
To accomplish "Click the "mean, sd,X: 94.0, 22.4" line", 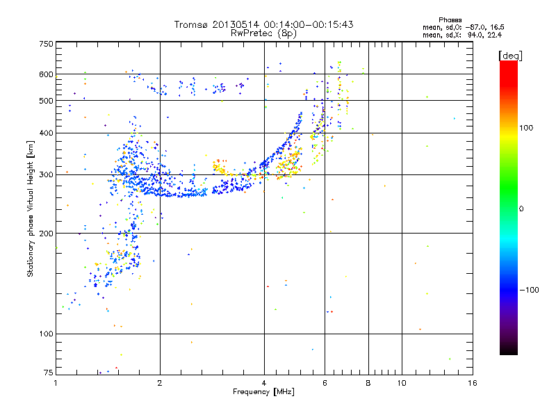I will [461, 35].
